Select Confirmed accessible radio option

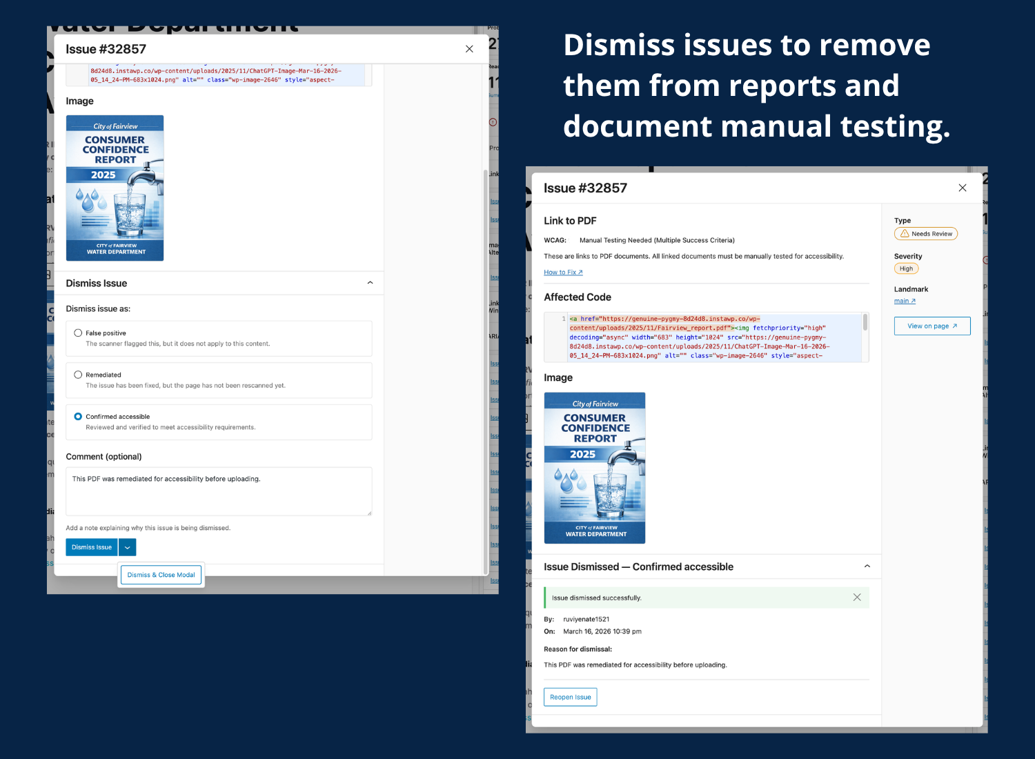[78, 417]
